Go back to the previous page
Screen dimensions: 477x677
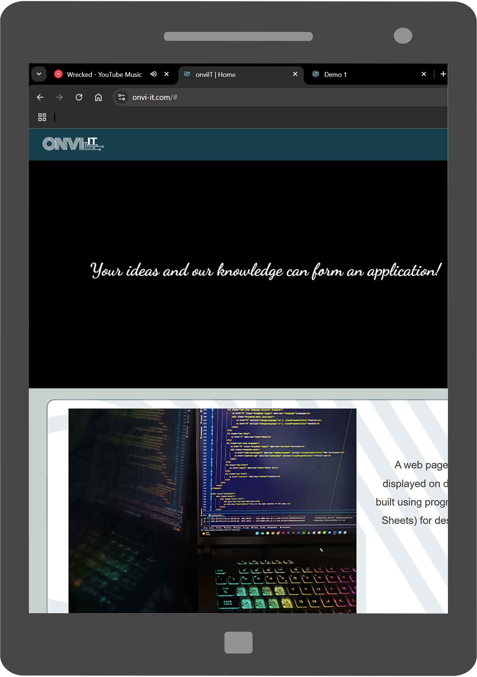coord(40,97)
